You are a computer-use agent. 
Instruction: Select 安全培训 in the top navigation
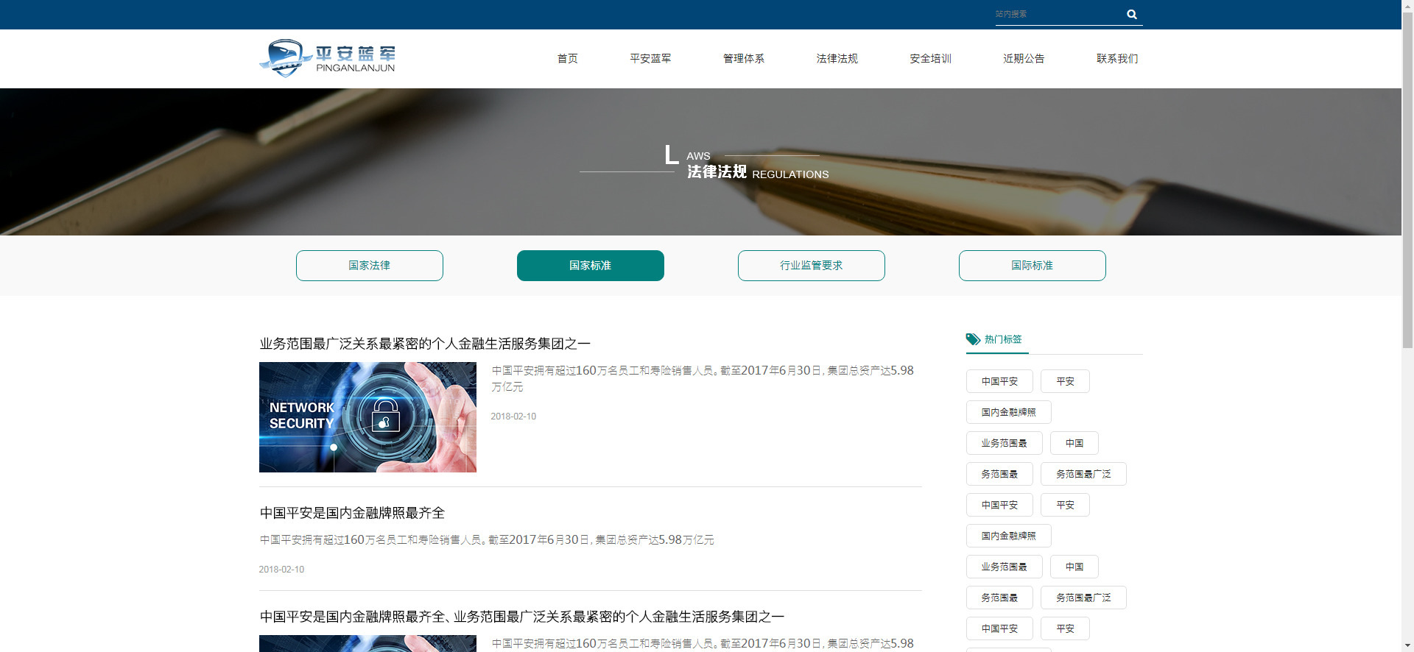pyautogui.click(x=930, y=59)
